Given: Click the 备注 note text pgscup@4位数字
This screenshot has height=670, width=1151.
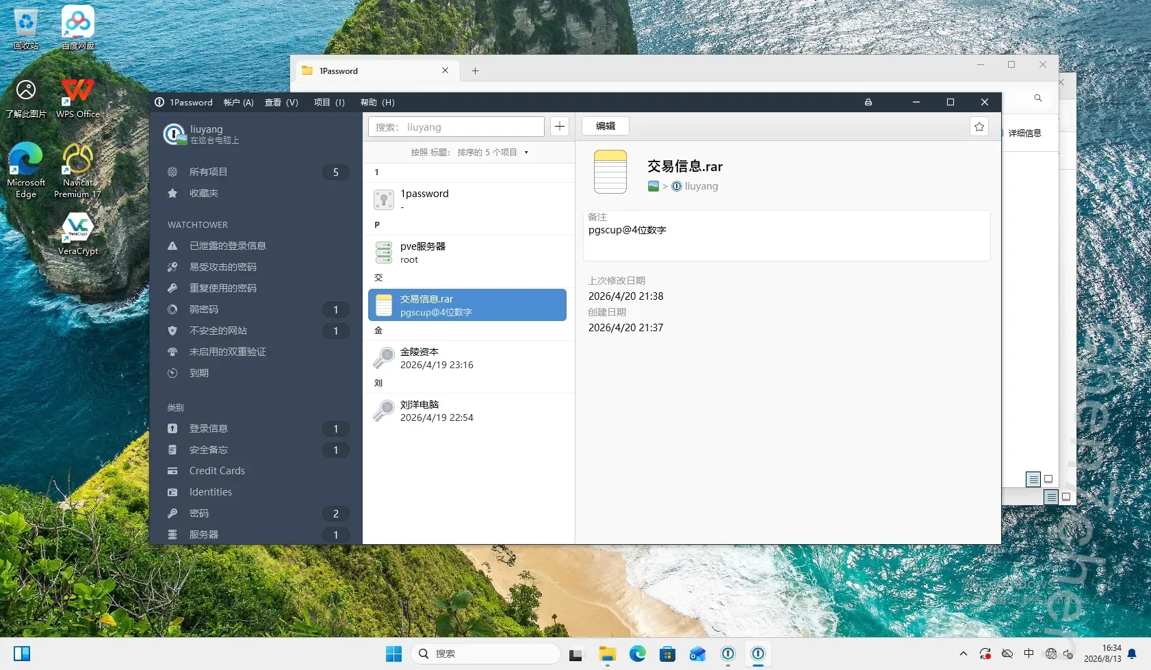Looking at the screenshot, I should (x=628, y=230).
